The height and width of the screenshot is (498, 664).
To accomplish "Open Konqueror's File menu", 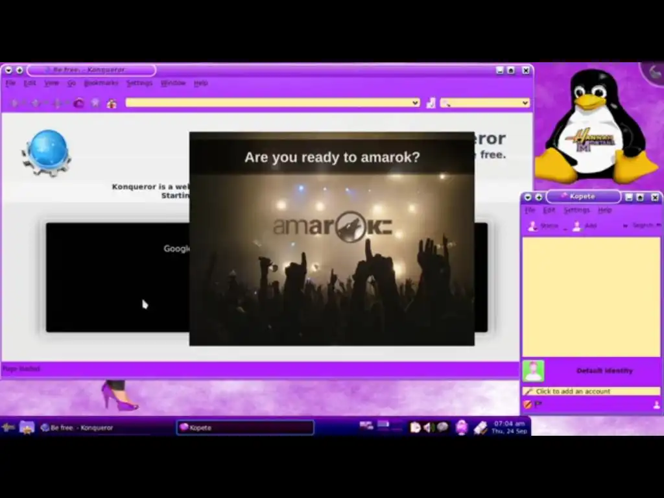I will tap(10, 83).
